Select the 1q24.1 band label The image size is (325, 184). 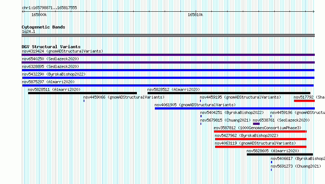[28, 31]
